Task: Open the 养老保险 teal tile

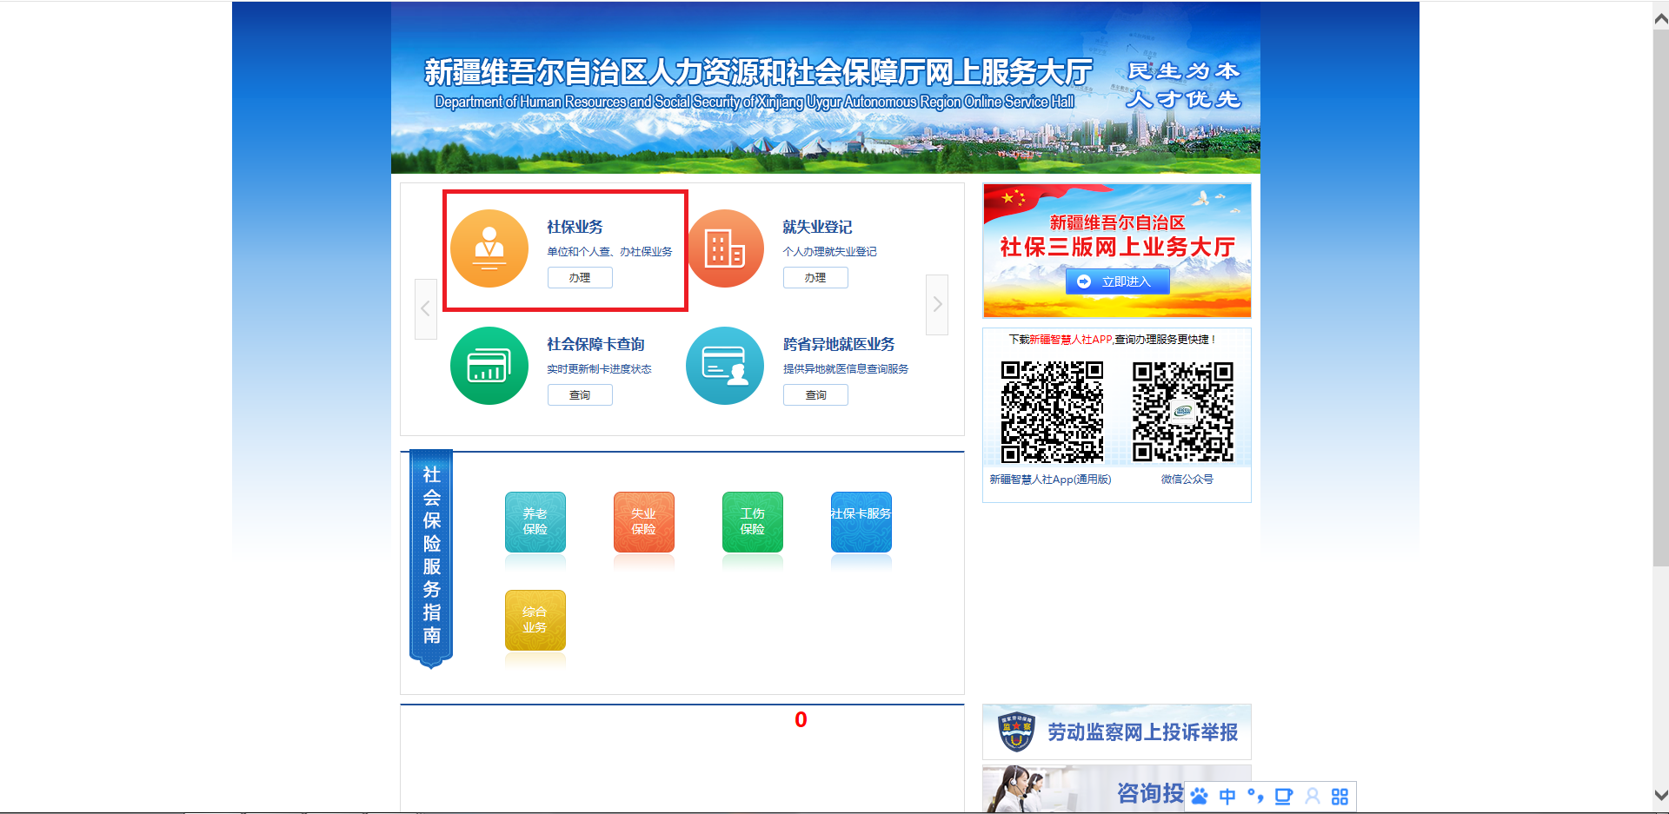Action: coord(535,521)
